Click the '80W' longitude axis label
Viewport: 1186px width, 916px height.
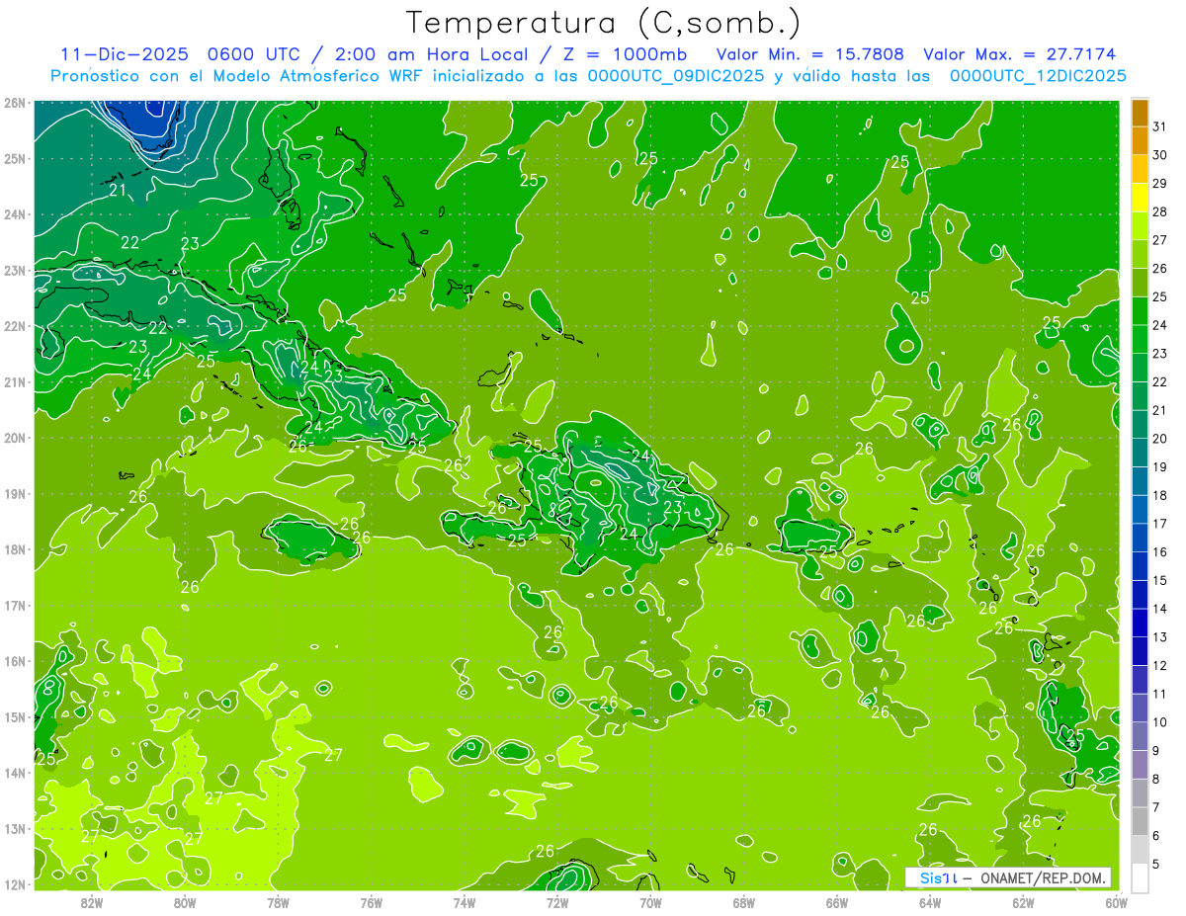(x=185, y=902)
